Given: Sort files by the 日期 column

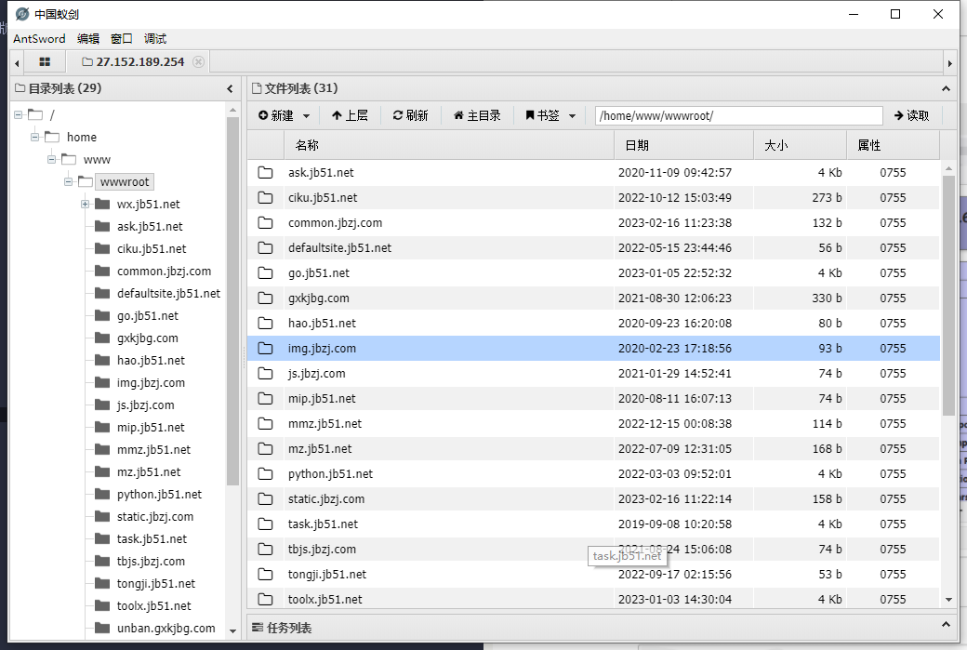Looking at the screenshot, I should click(x=684, y=146).
